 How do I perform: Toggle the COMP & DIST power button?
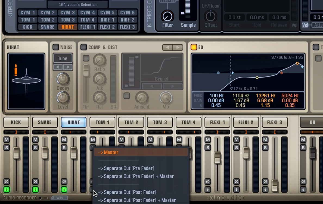tap(83, 47)
